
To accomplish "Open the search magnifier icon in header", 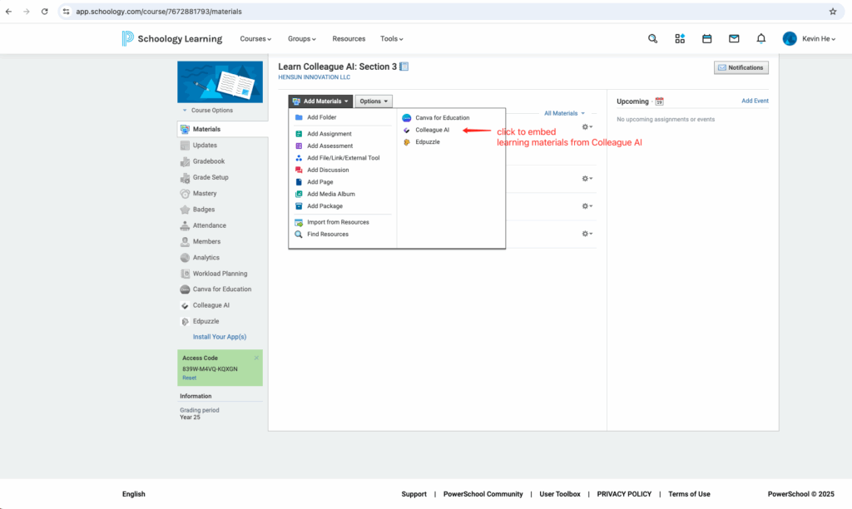I will [653, 38].
